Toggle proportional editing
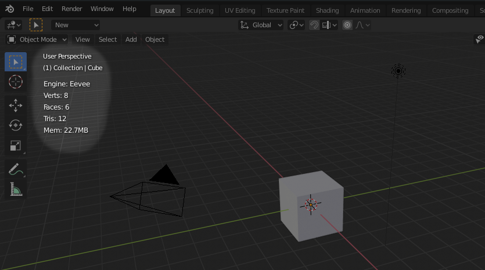485x270 pixels. pyautogui.click(x=347, y=25)
